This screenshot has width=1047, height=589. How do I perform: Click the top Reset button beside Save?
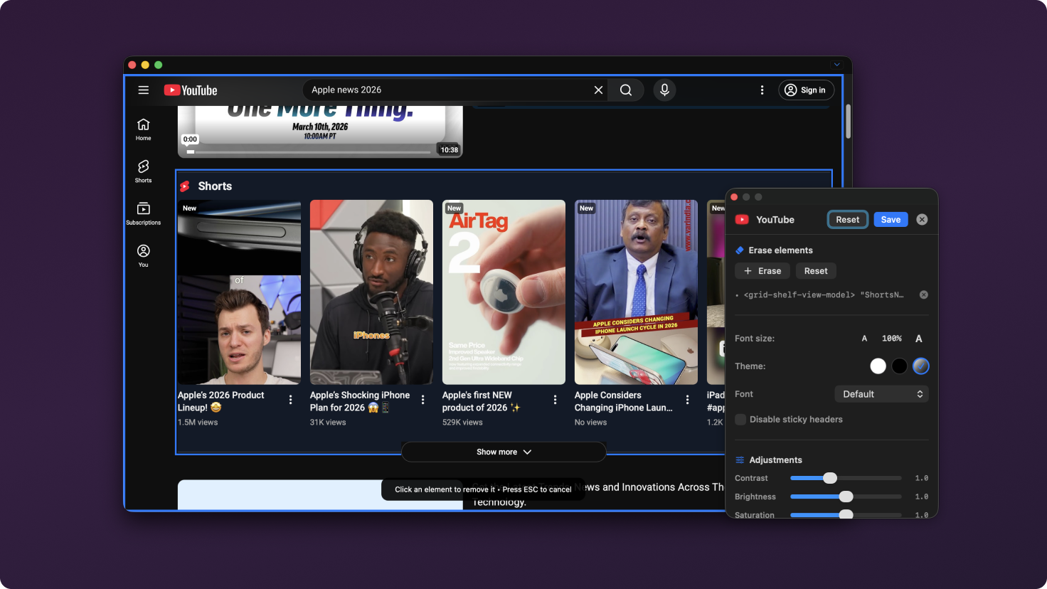(847, 220)
